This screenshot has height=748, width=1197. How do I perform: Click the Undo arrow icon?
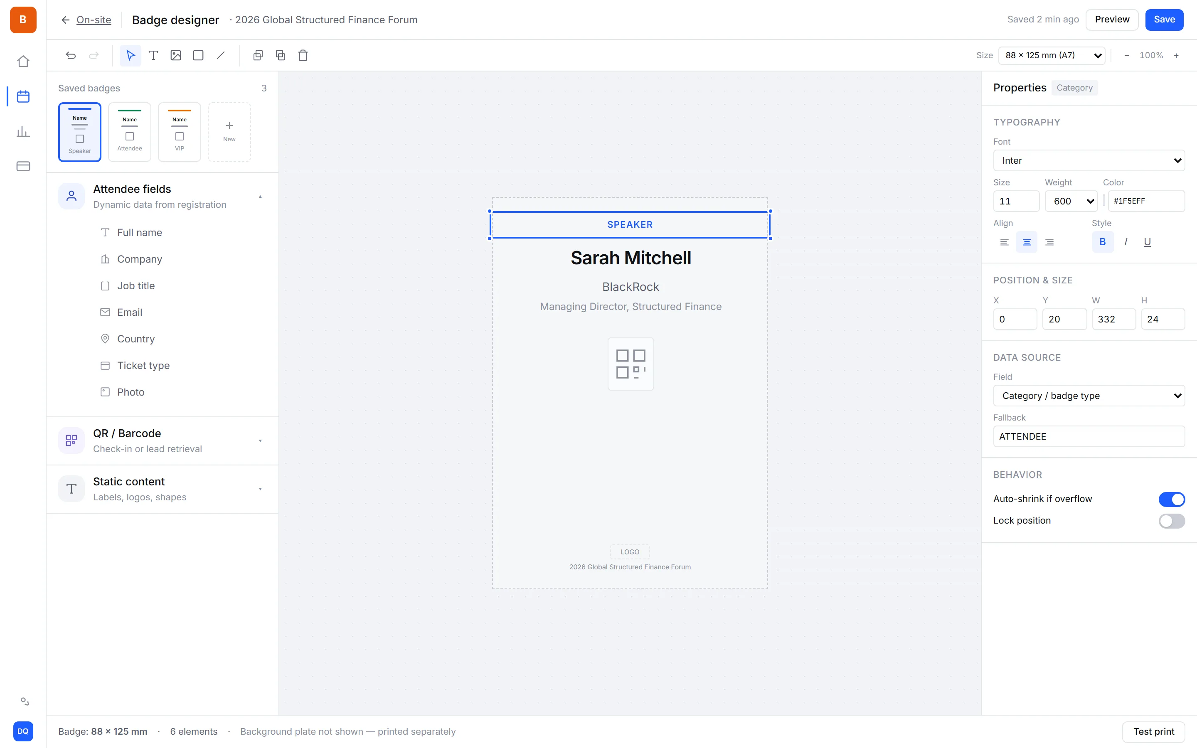pyautogui.click(x=71, y=55)
